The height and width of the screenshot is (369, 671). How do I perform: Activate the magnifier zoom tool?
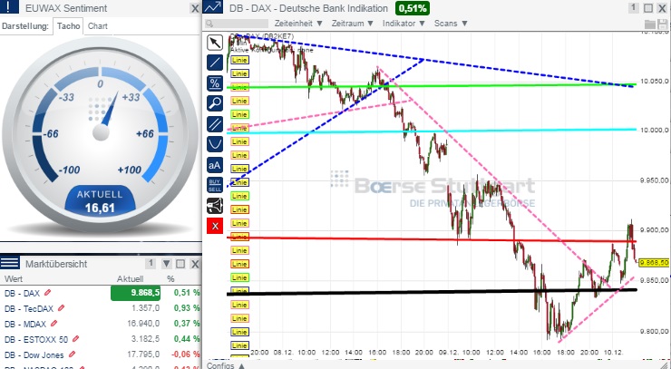(x=215, y=103)
